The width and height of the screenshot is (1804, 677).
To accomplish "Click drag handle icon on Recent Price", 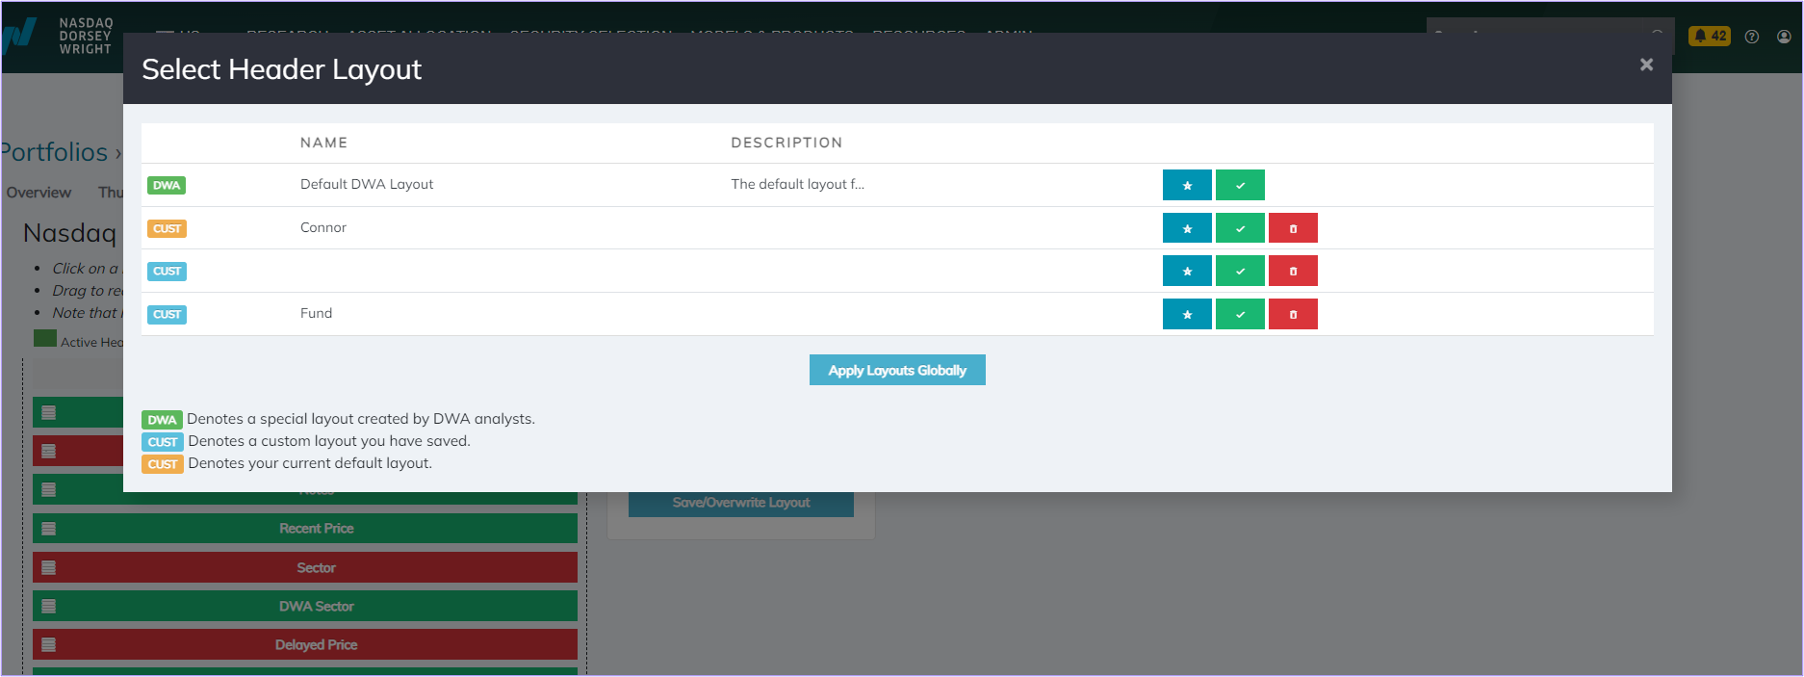I will pyautogui.click(x=49, y=529).
